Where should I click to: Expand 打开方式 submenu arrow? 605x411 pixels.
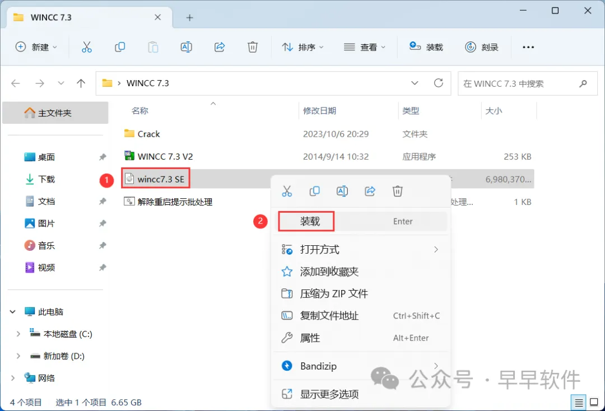pyautogui.click(x=436, y=250)
